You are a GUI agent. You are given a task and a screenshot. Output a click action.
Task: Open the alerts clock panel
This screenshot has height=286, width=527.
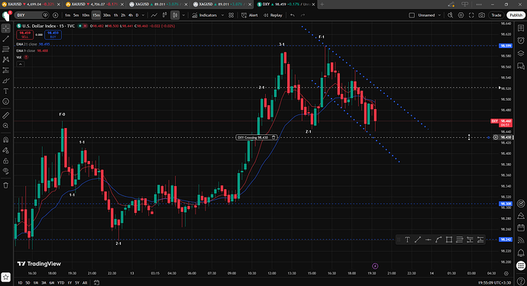coord(521,40)
